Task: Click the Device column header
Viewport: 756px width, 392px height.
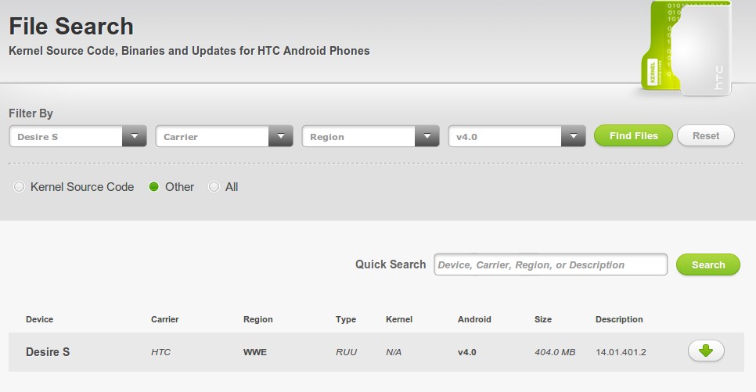Action: click(40, 319)
